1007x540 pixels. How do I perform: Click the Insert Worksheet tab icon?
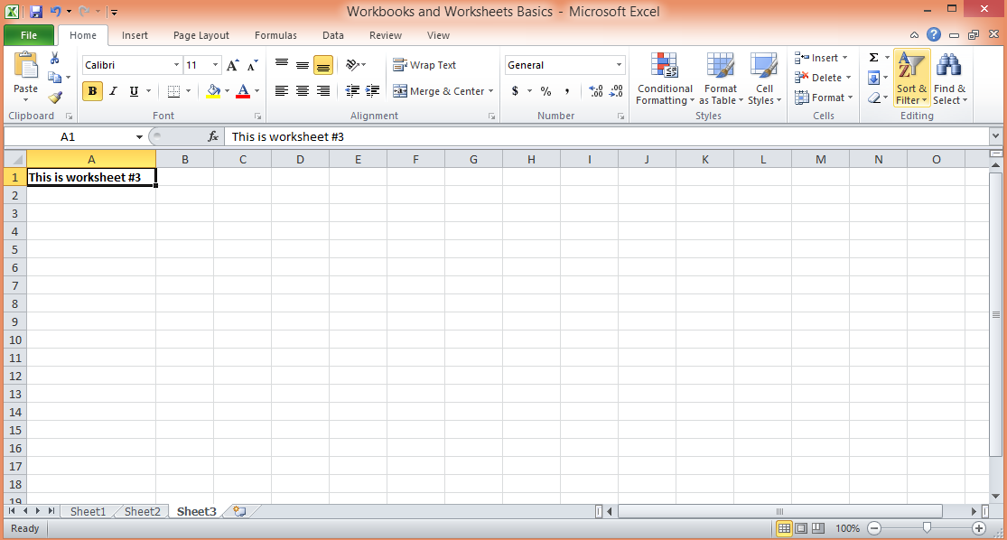239,511
